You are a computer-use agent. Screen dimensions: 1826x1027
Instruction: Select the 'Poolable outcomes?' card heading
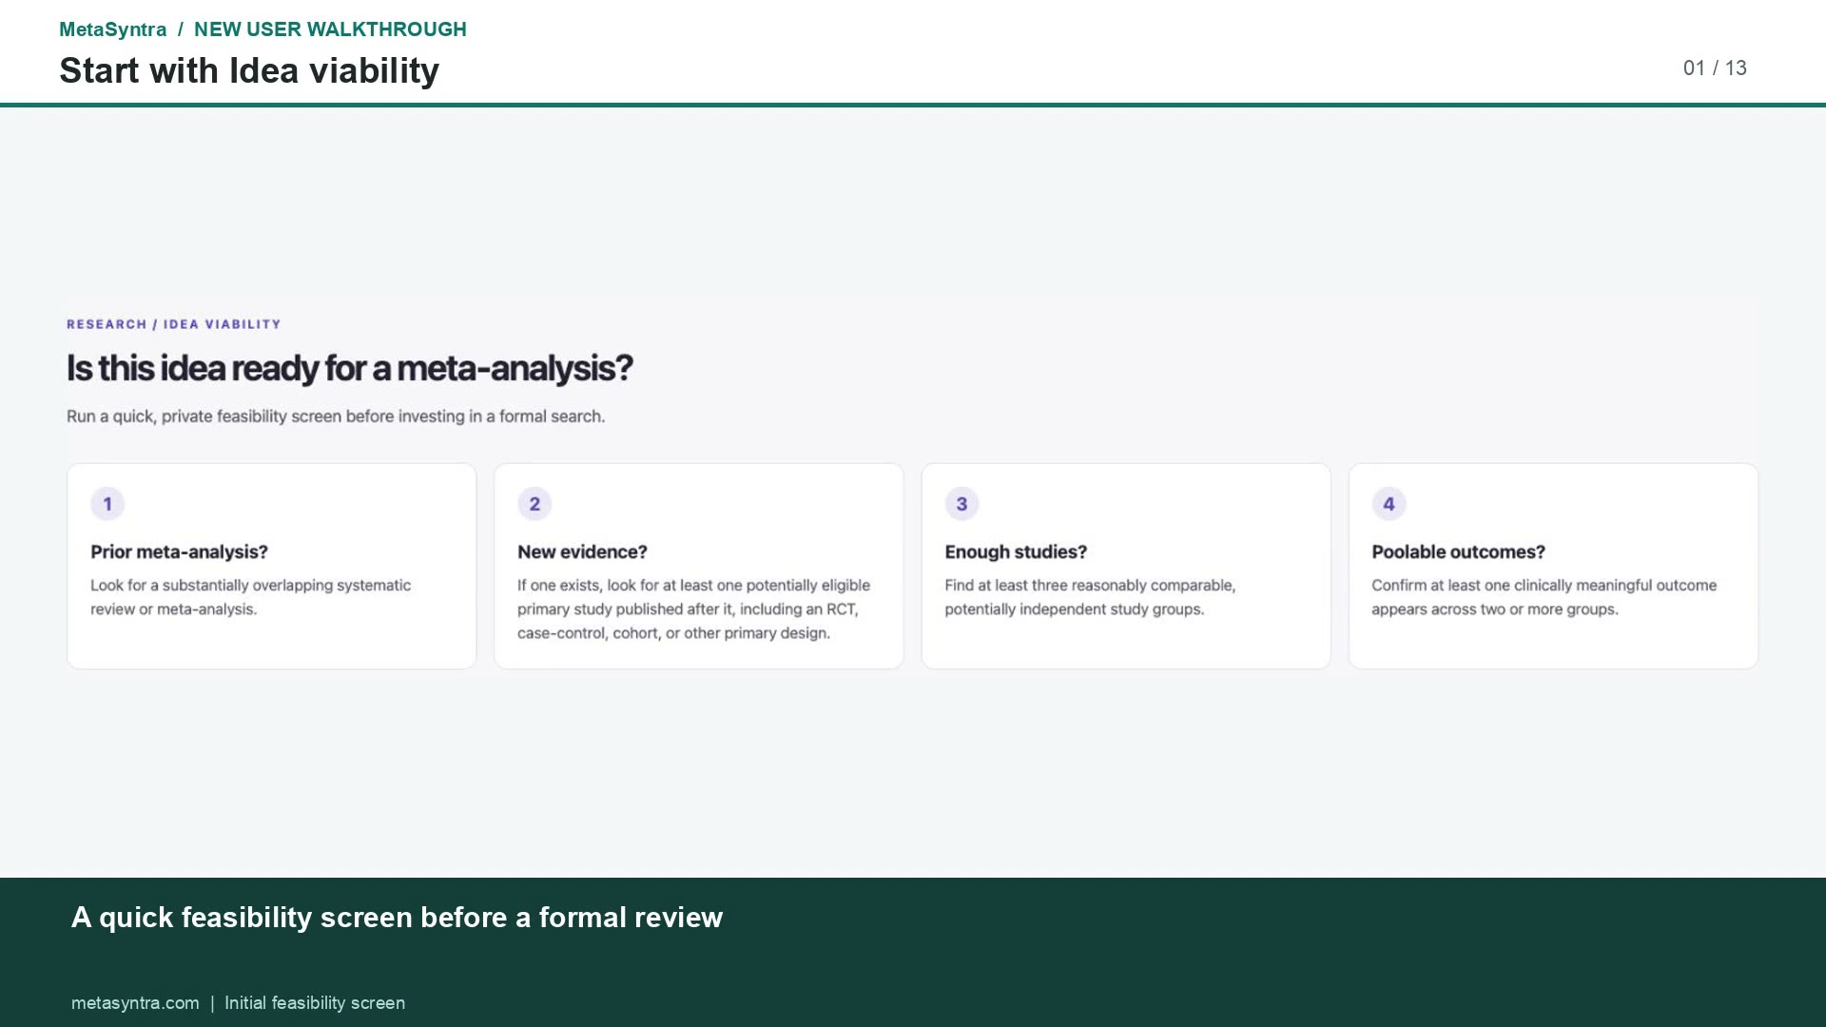tap(1458, 552)
